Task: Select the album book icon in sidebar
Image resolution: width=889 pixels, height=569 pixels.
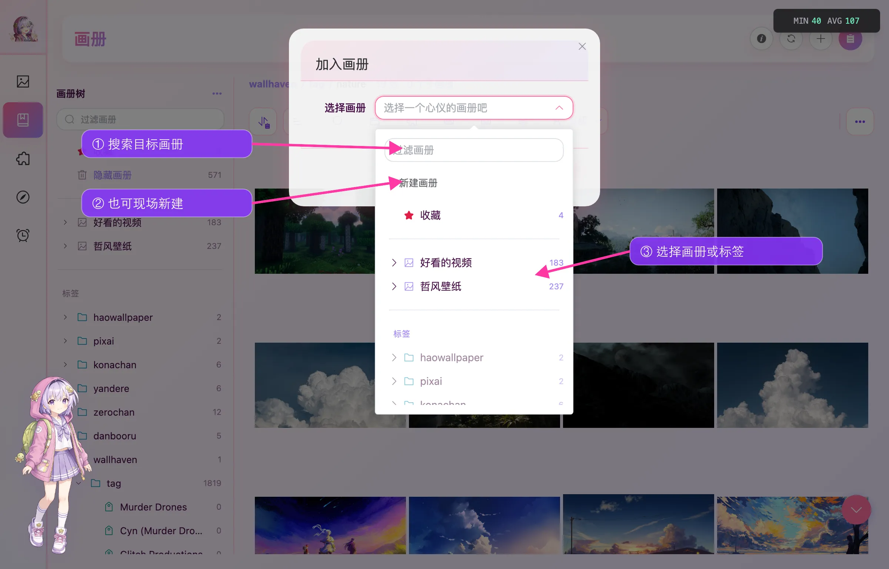Action: [x=23, y=120]
